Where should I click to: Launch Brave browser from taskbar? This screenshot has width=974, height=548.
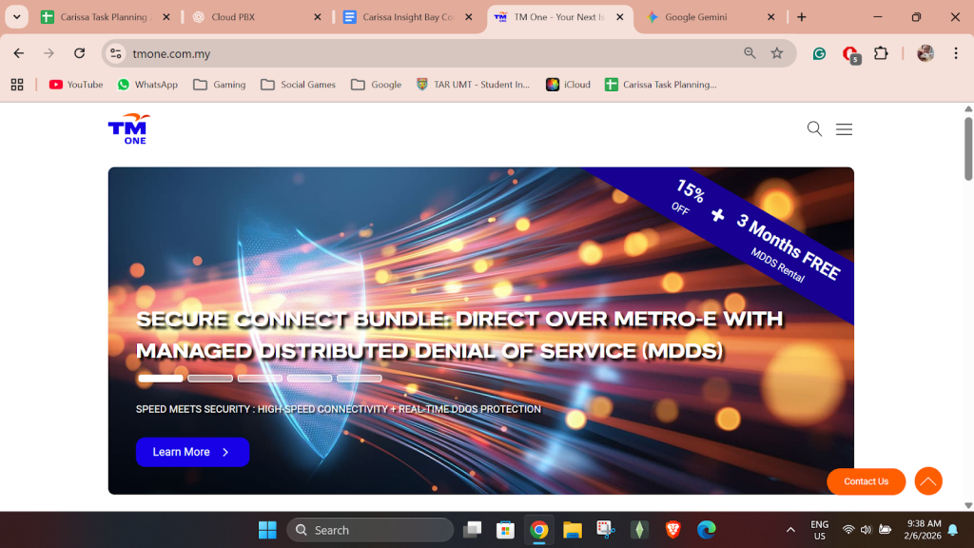tap(672, 530)
